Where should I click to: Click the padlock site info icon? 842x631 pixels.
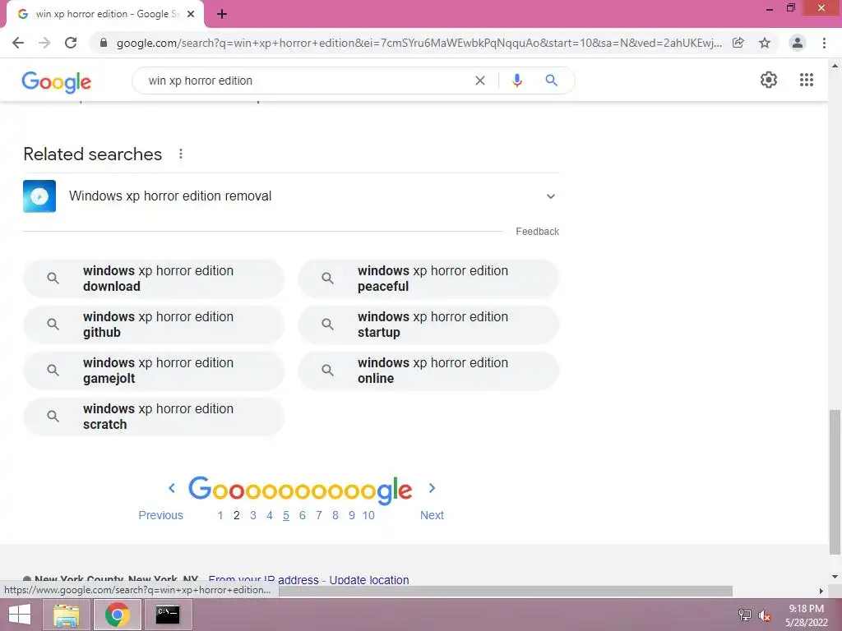(104, 43)
